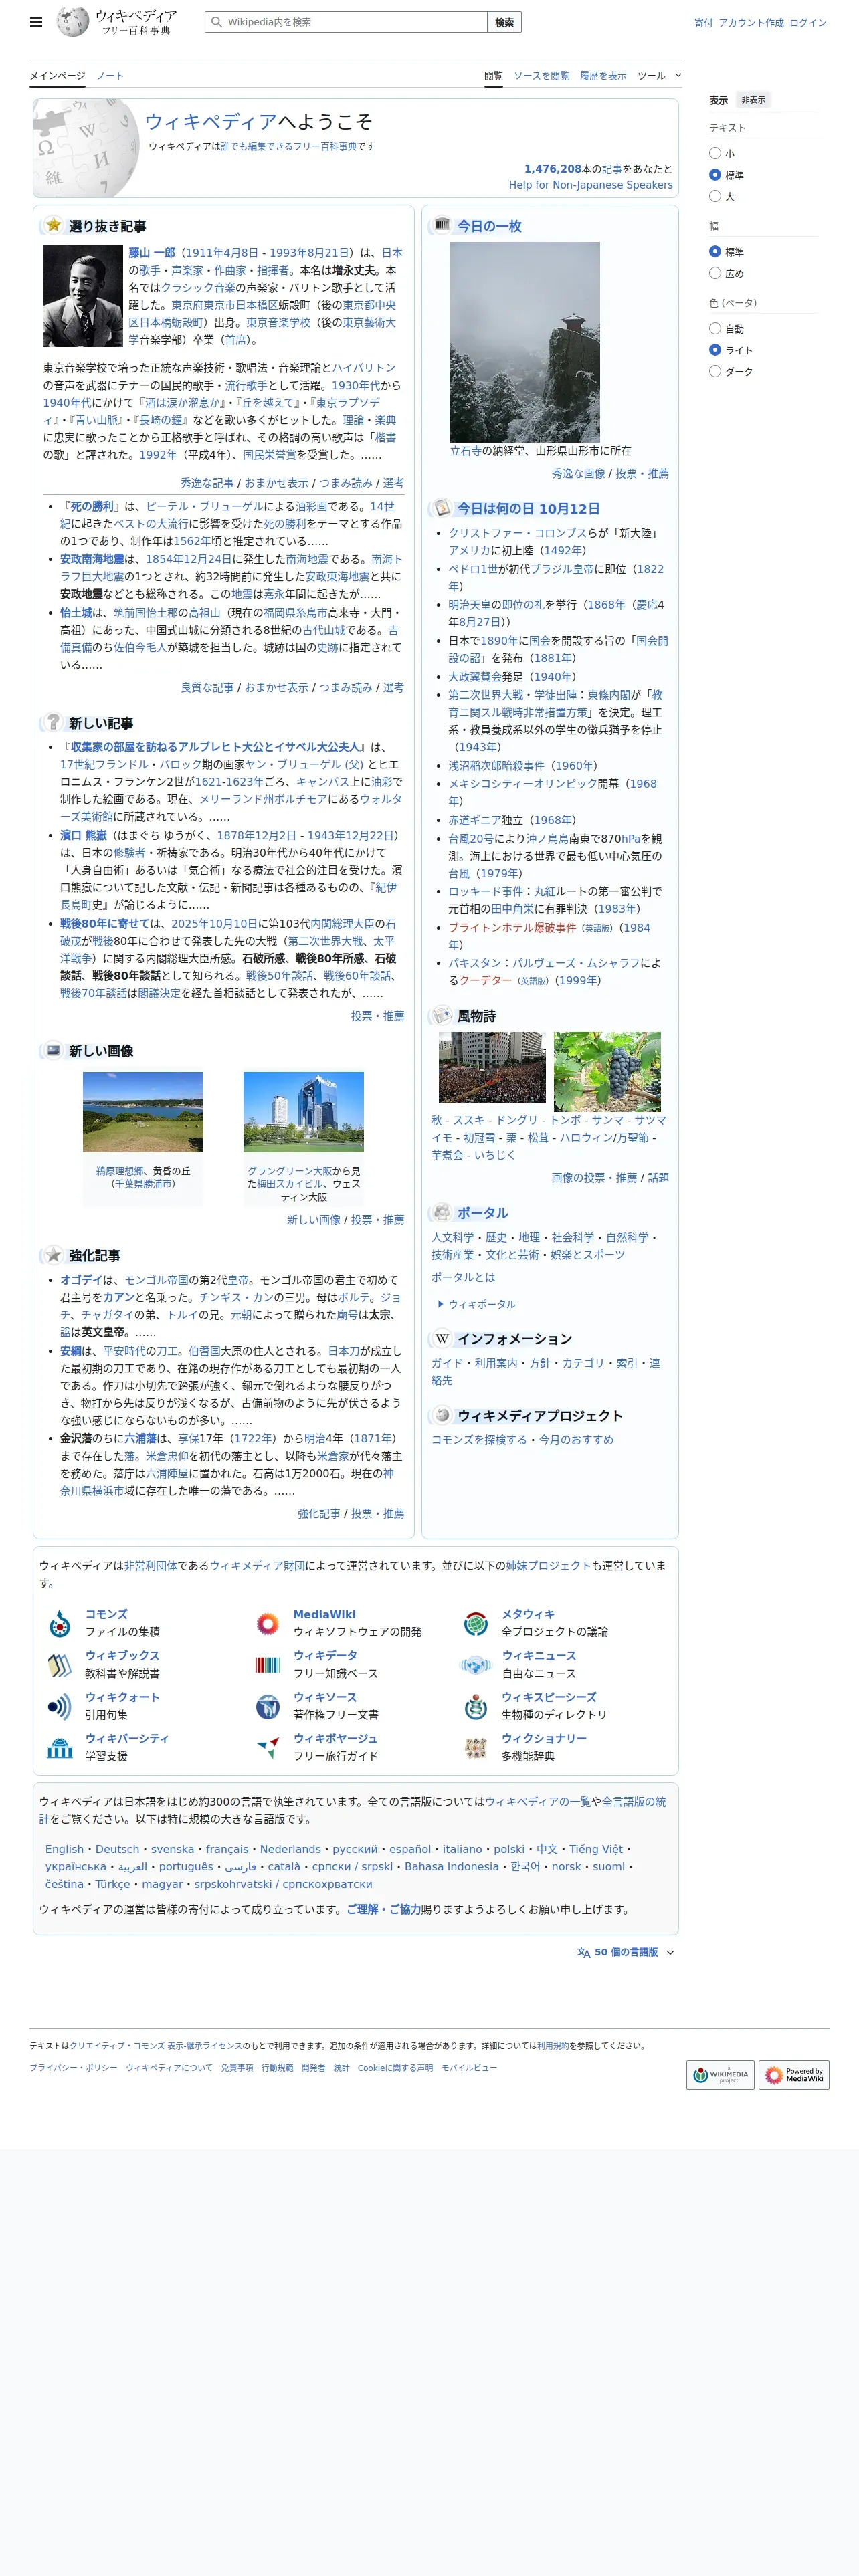Open Help for Non-Japanese Speakers link

(x=591, y=185)
